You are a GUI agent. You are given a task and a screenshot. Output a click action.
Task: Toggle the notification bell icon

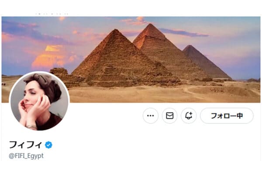click(x=189, y=115)
